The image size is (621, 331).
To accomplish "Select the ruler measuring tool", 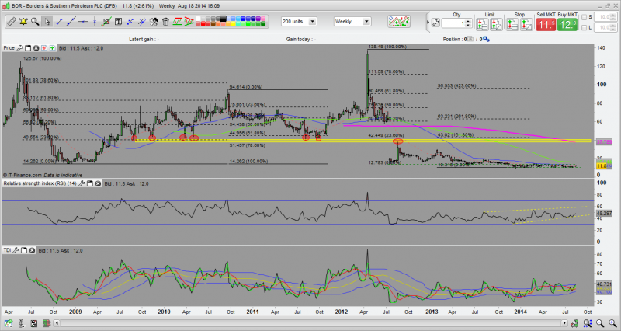I will tap(11, 22).
